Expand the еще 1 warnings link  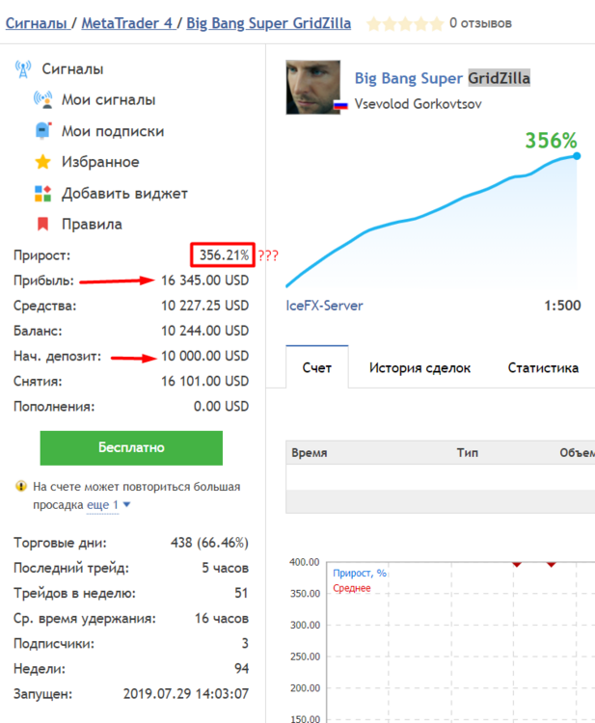tap(102, 505)
